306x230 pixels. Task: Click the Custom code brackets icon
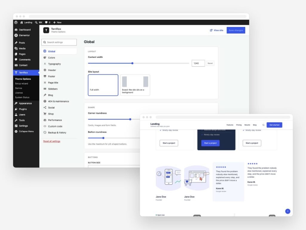click(45, 126)
